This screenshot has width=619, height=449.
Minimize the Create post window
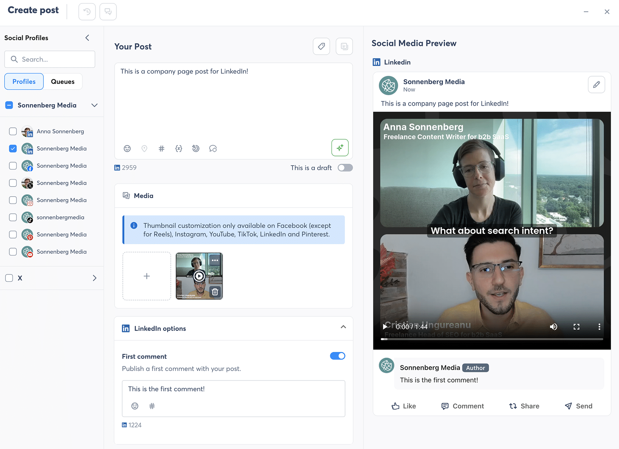(586, 12)
